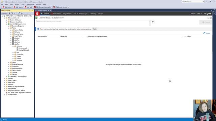216x121 pixels.
Task: Expand the System Databases node
Action: [x=7, y=20]
